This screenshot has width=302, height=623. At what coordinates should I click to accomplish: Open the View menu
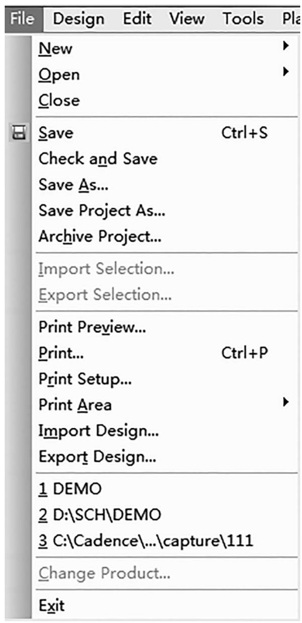tap(188, 19)
